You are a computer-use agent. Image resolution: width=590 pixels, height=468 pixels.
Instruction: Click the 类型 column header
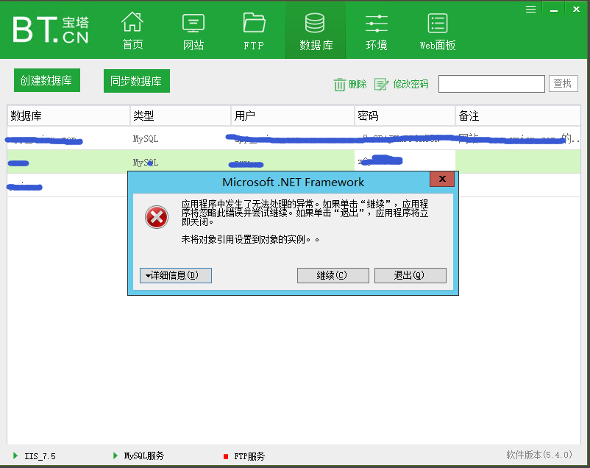[x=180, y=116]
